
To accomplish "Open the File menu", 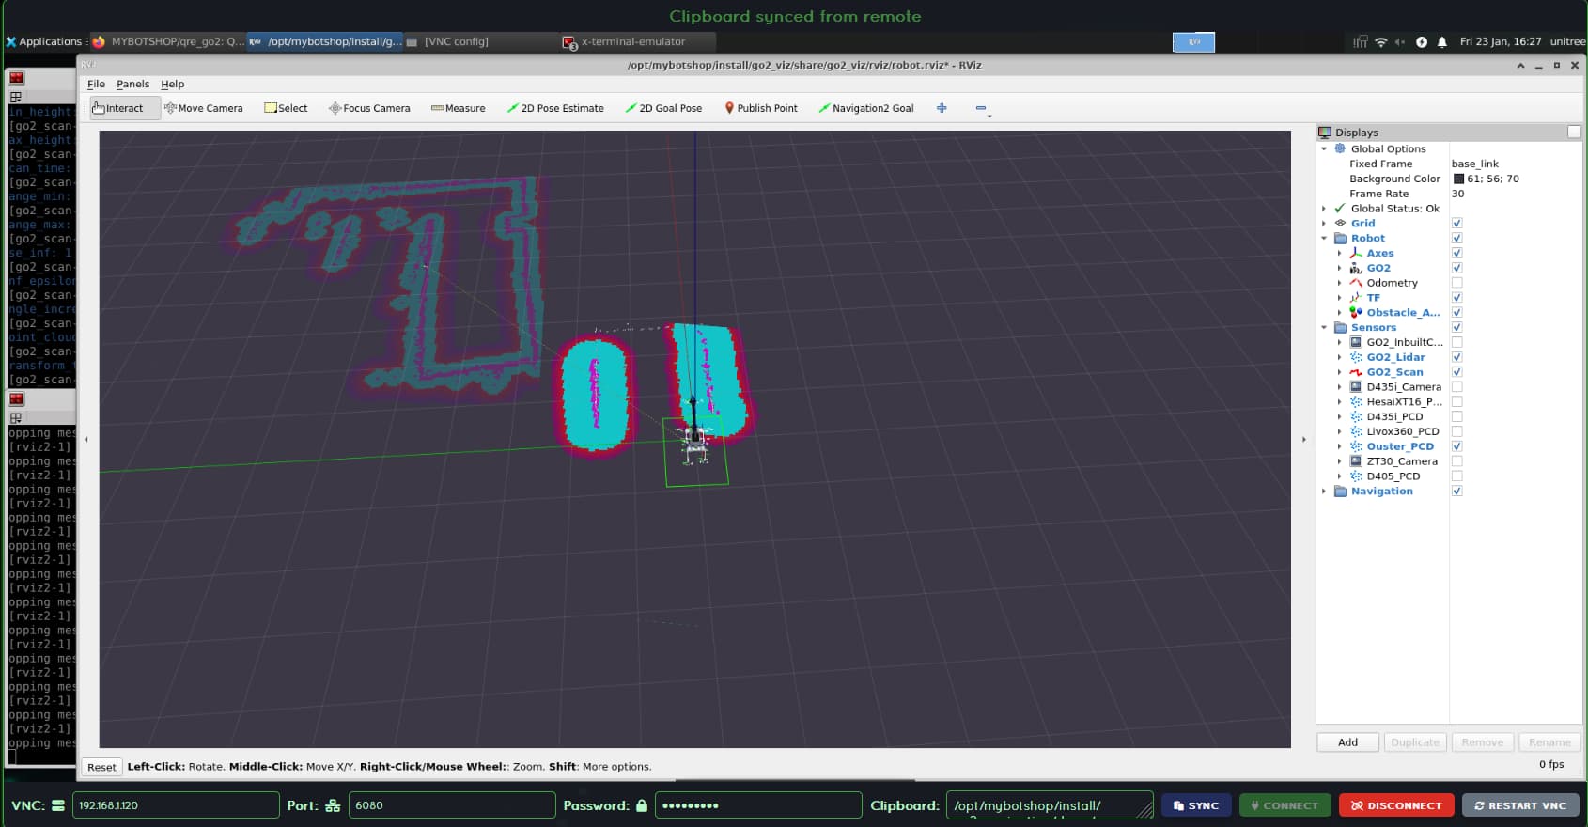I will click(x=96, y=84).
